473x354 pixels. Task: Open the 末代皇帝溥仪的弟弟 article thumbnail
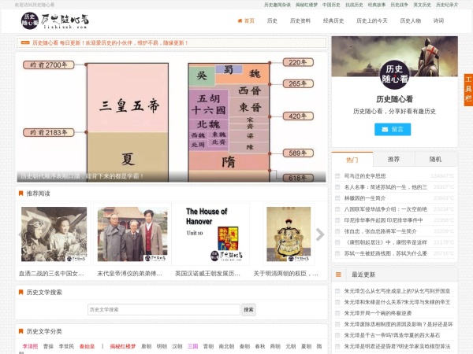click(132, 234)
